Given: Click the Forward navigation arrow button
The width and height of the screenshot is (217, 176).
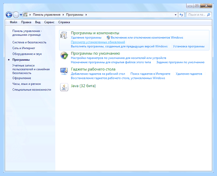Looking at the screenshot, I should (x=16, y=15).
